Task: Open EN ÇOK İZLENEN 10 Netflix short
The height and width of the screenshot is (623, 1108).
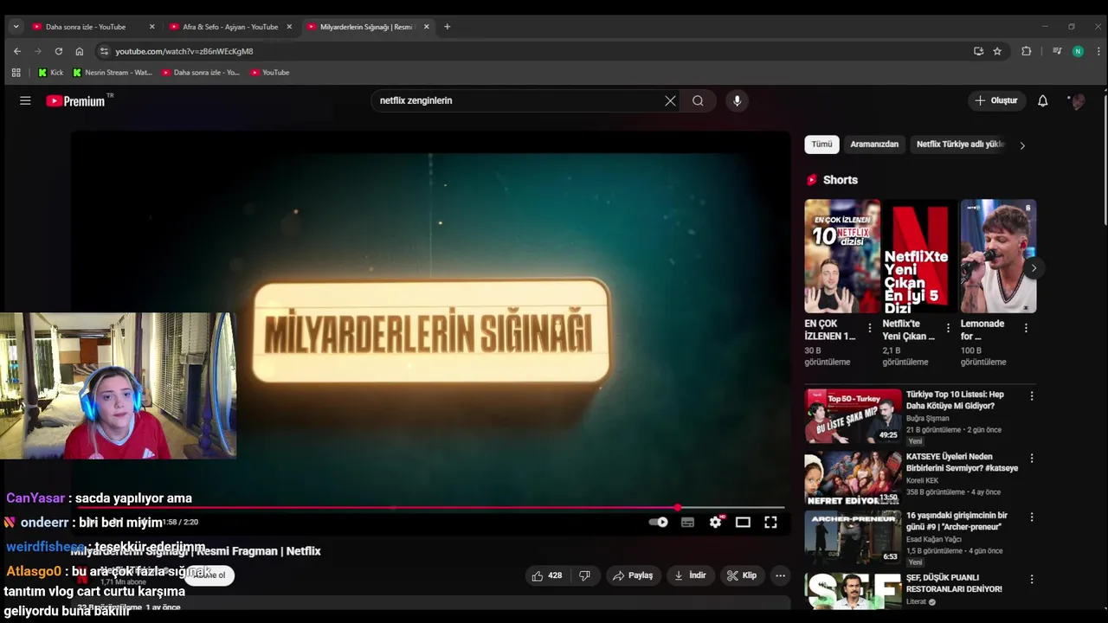Action: coord(842,256)
